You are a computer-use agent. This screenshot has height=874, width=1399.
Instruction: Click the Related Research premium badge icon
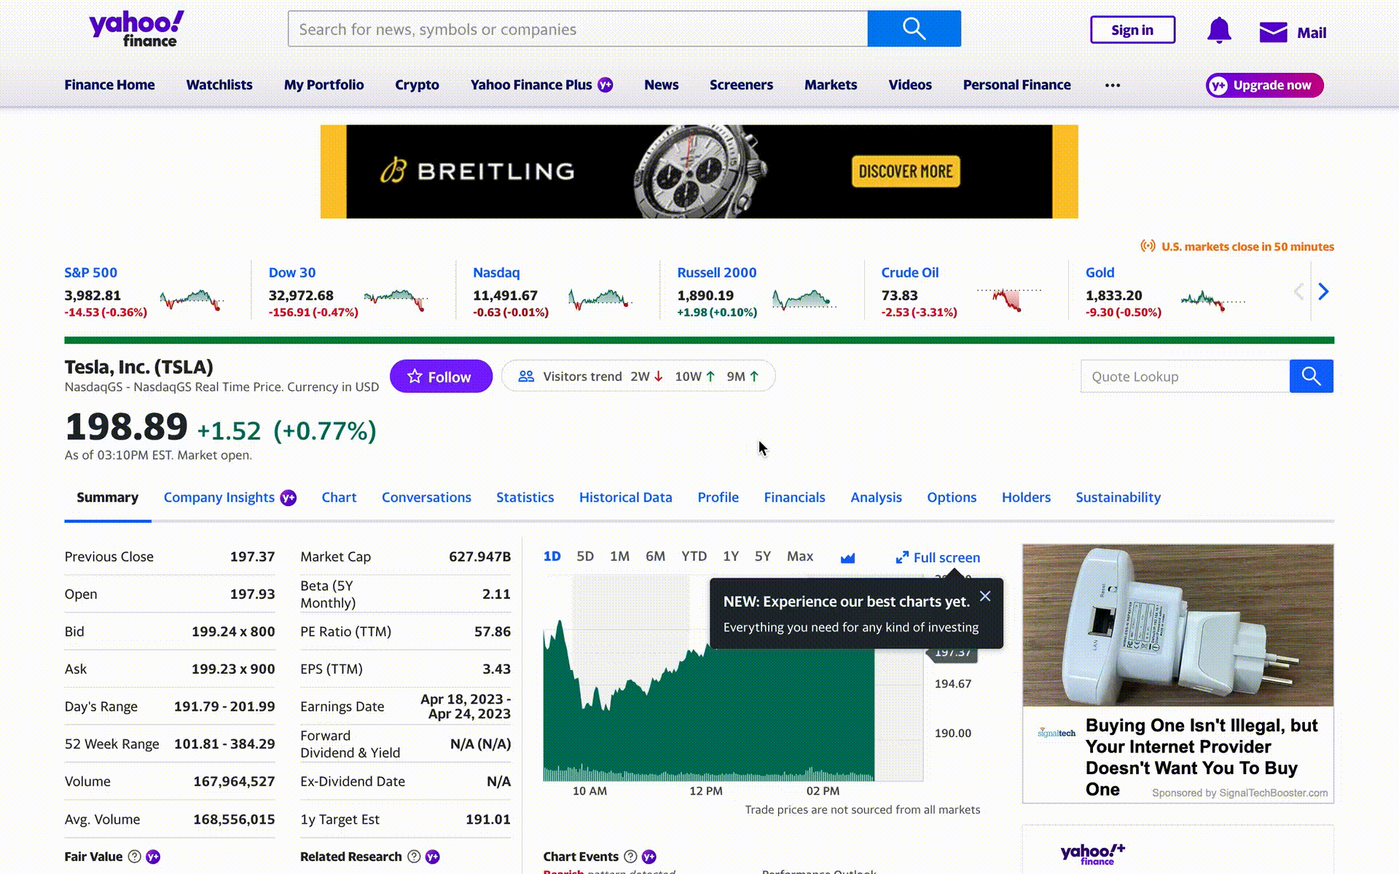433,857
